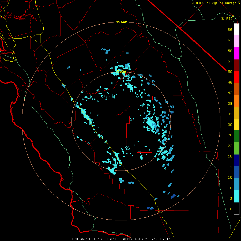The image size is (241, 241).
Task: Pick the light orange legend swatch
Action: [x=236, y=101]
